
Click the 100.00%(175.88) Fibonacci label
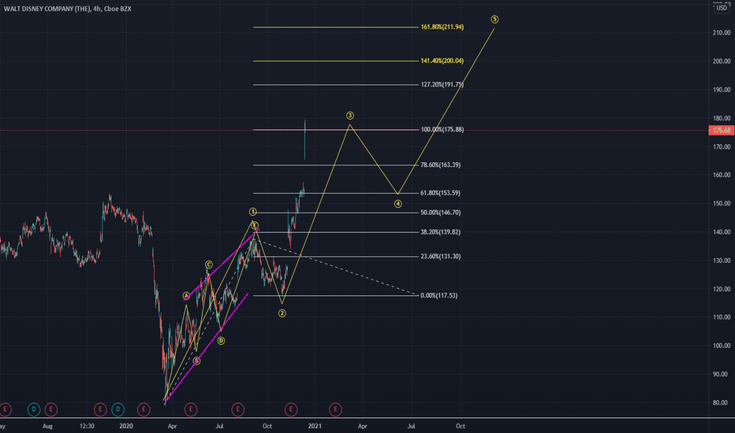click(442, 130)
